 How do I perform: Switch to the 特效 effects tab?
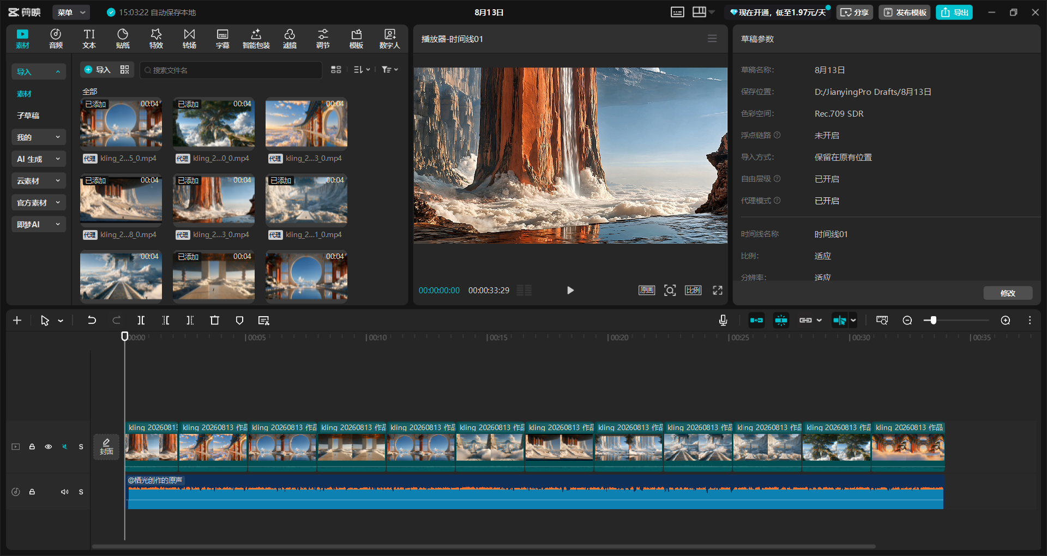pyautogui.click(x=156, y=39)
